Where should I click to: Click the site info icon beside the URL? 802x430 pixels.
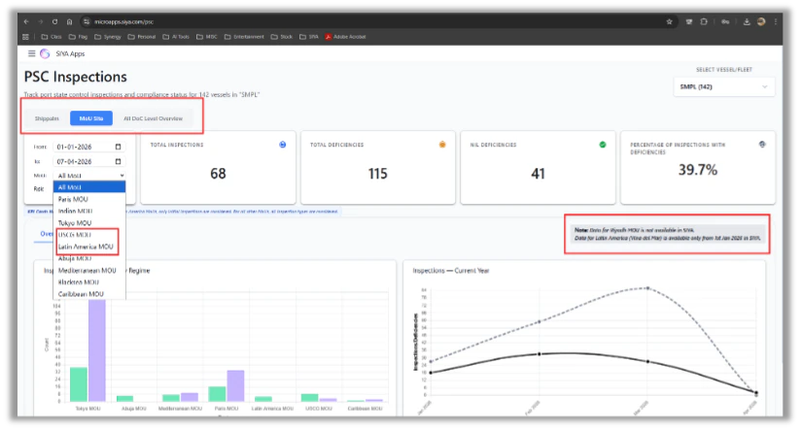86,22
